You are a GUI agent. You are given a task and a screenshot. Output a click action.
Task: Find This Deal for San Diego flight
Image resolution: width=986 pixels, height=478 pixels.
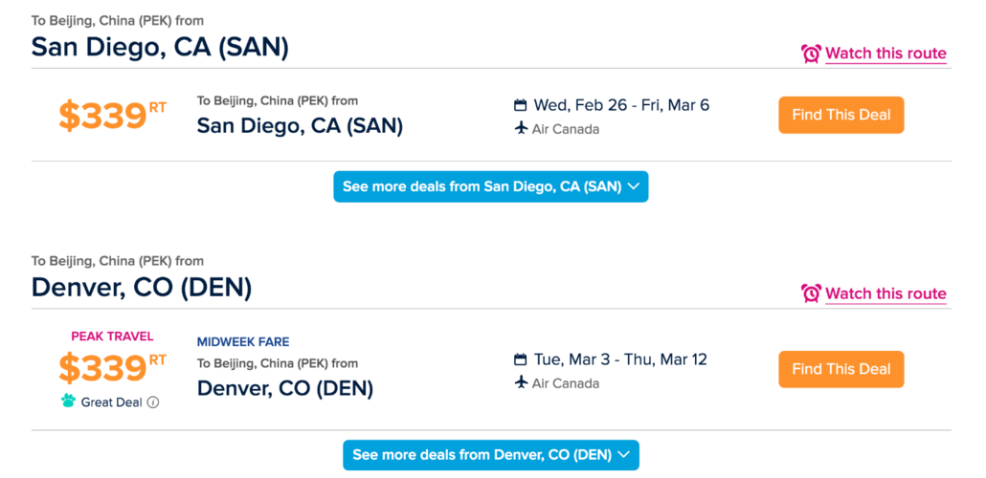pos(841,115)
